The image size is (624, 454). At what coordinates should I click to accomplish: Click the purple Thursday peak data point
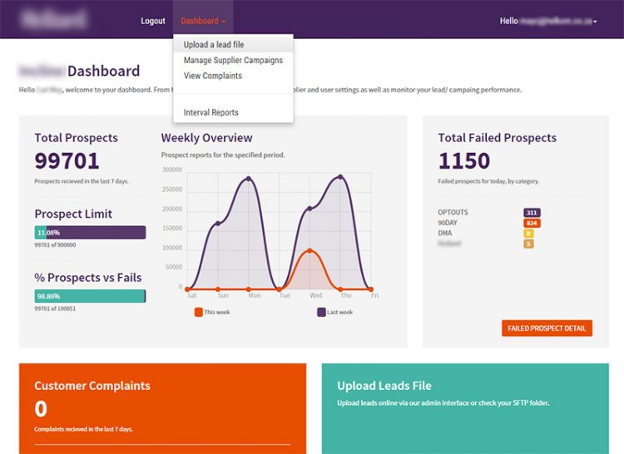tap(340, 176)
